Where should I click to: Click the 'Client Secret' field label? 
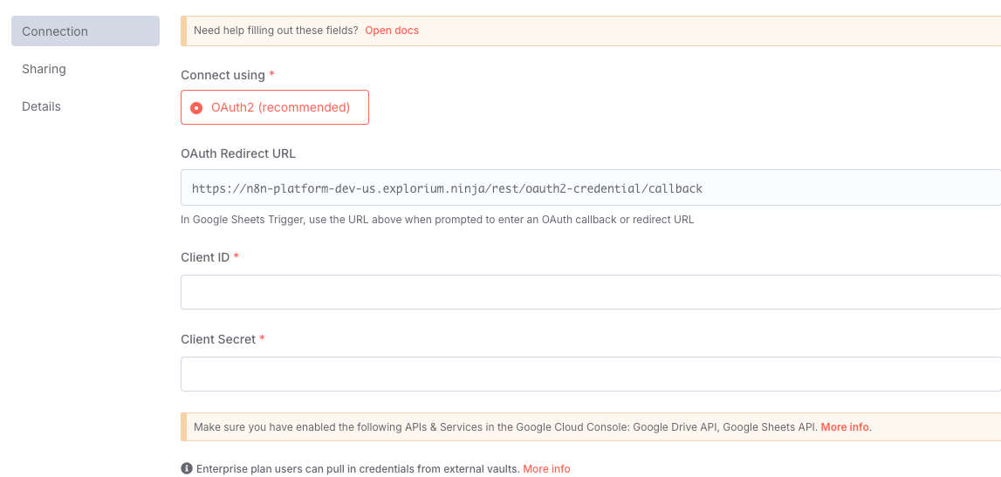(218, 339)
